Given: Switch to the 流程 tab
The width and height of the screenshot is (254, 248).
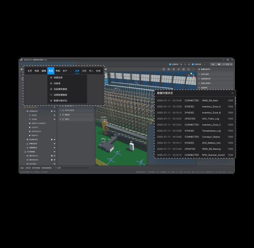Looking at the screenshot, I should [x=84, y=71].
